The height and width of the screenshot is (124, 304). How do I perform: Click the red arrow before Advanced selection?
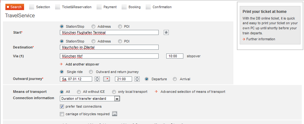click(156, 92)
